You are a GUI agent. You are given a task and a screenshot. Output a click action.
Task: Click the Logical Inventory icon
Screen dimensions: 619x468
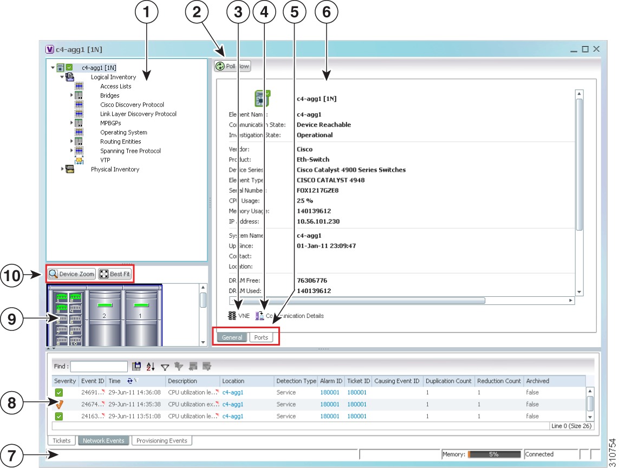70,76
